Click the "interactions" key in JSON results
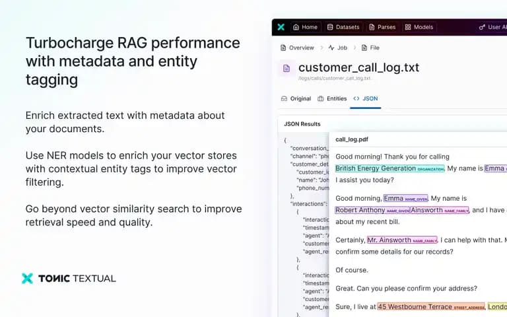Viewport: 507px width, 317px height. coord(309,204)
